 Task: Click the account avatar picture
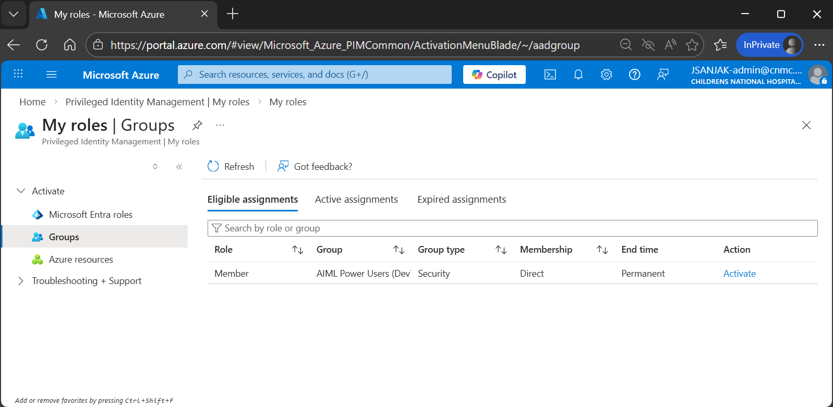[x=817, y=75]
